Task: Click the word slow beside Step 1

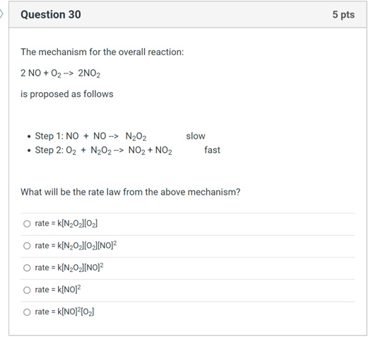Action: [x=196, y=136]
